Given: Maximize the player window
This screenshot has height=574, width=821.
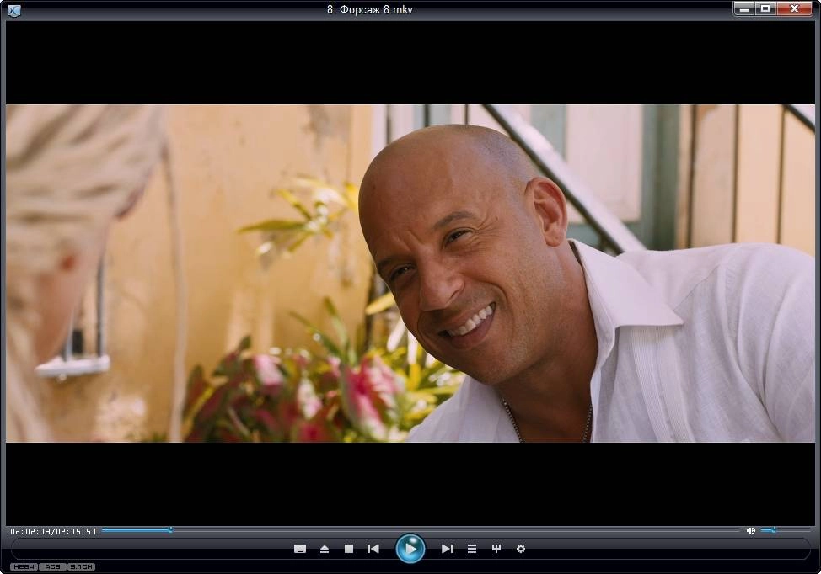Looking at the screenshot, I should point(765,8).
